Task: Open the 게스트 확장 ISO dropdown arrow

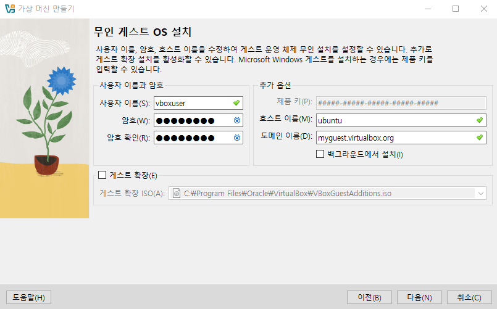Action: pos(481,193)
